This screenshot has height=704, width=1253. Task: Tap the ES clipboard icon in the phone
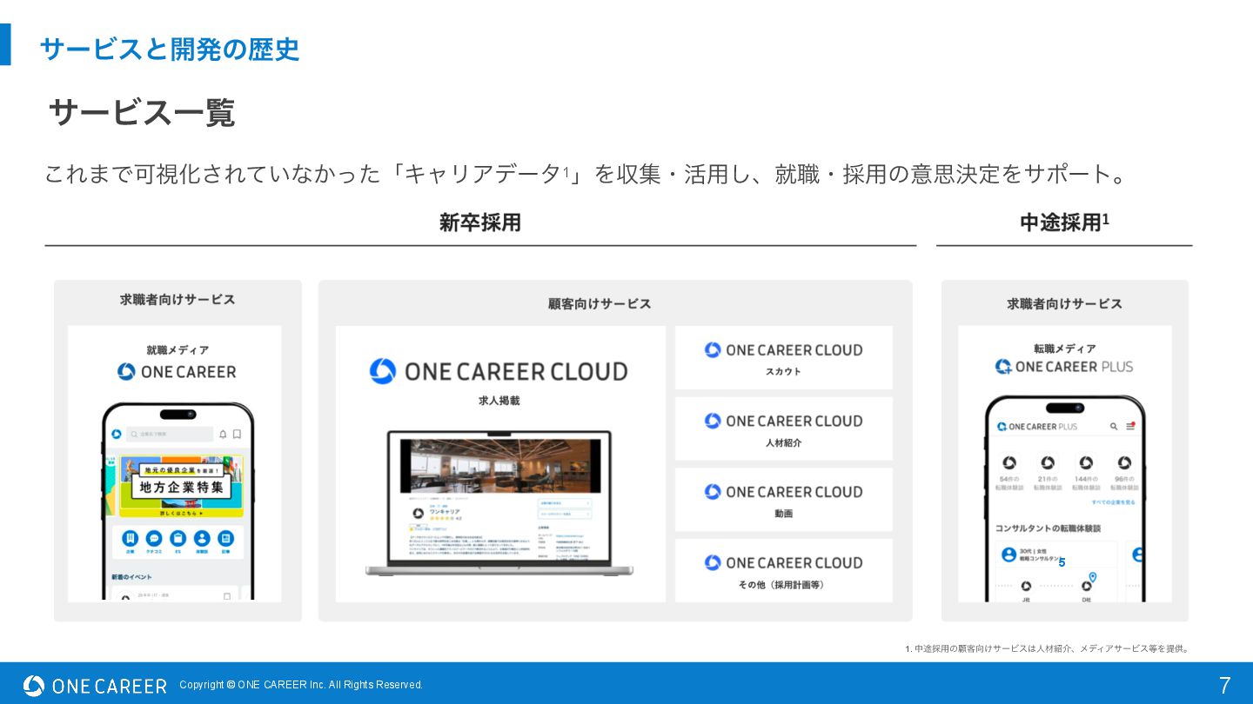178,539
